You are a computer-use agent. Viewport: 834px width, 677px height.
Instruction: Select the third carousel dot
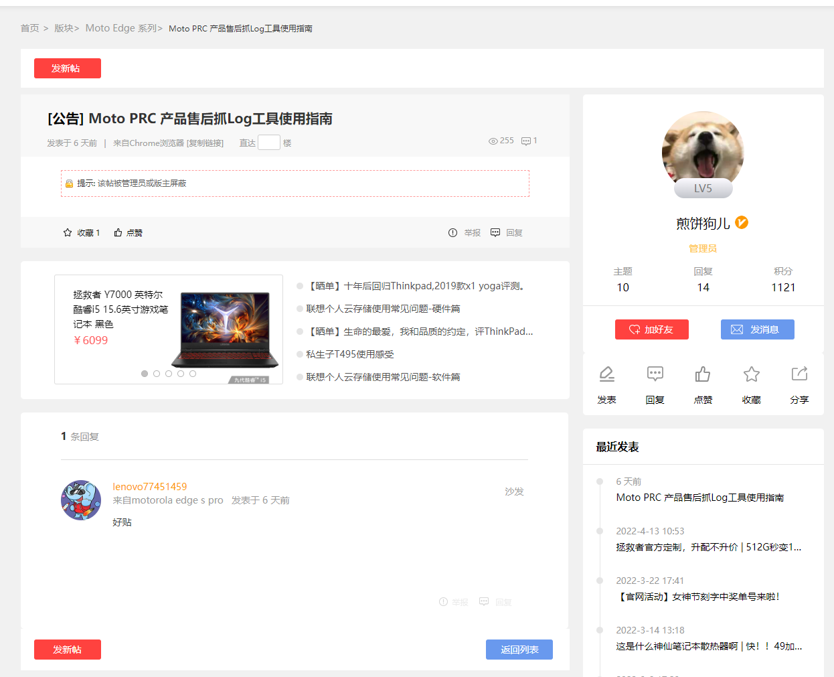coord(169,374)
